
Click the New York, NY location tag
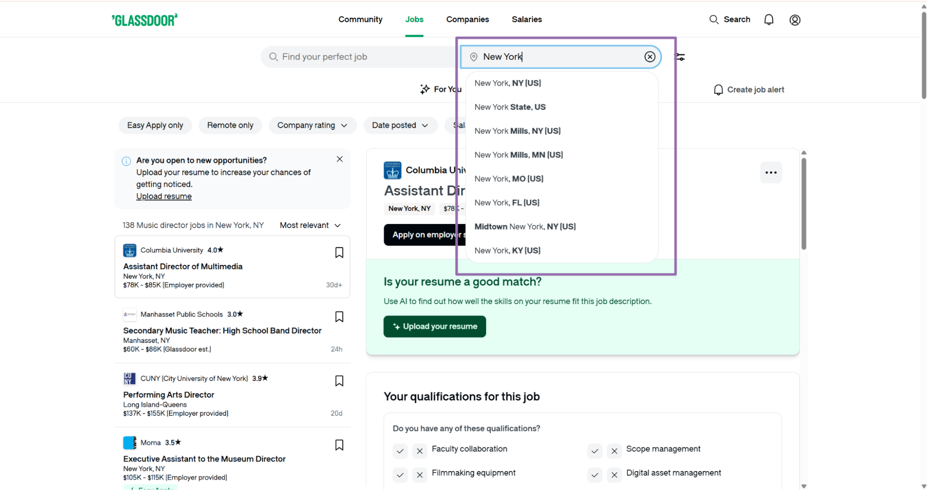(x=409, y=209)
